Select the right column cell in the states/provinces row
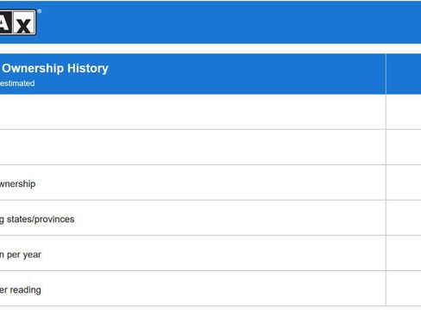421x315 pixels. 404,218
